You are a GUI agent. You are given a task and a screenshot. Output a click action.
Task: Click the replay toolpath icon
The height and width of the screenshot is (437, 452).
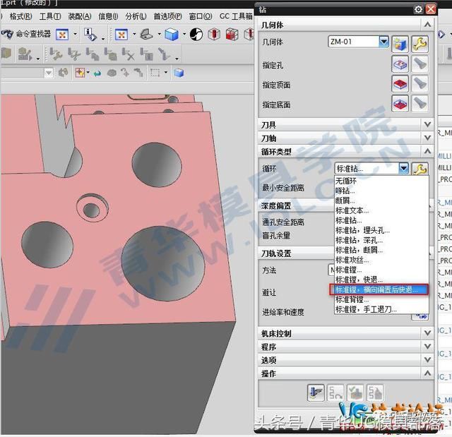pos(335,393)
